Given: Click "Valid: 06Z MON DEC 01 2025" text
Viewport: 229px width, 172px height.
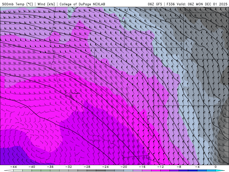Looking at the screenshot, I should [202, 4].
